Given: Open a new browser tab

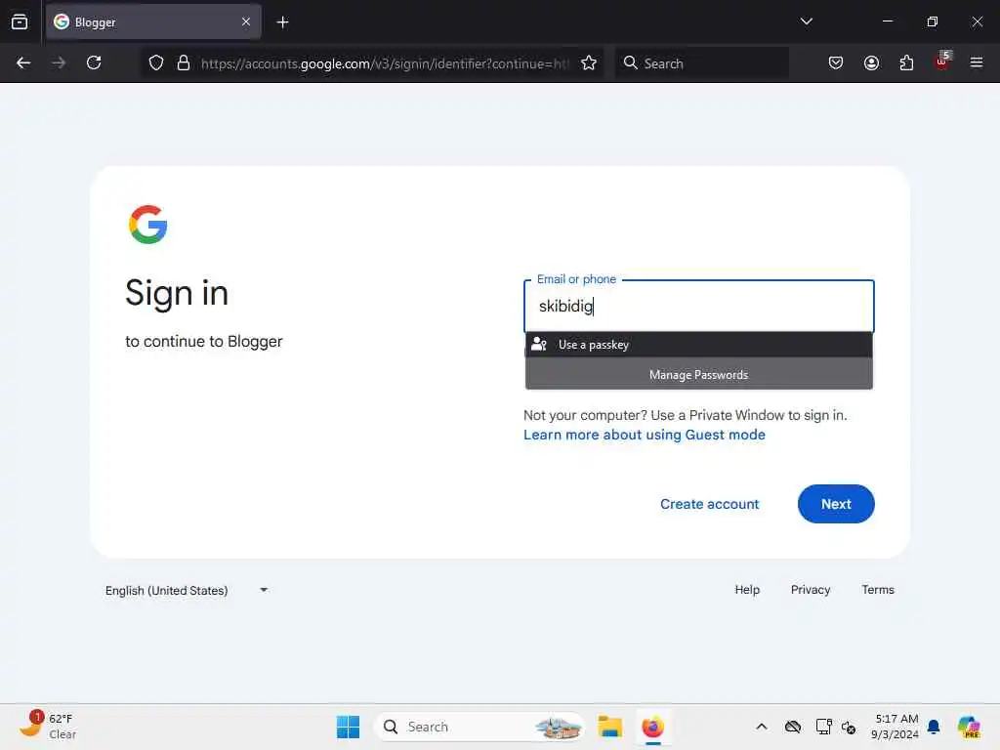Looking at the screenshot, I should coord(282,22).
